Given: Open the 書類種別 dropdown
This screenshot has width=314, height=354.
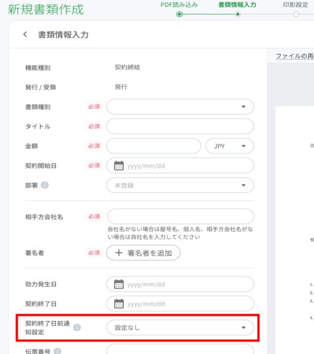Looking at the screenshot, I should point(180,106).
